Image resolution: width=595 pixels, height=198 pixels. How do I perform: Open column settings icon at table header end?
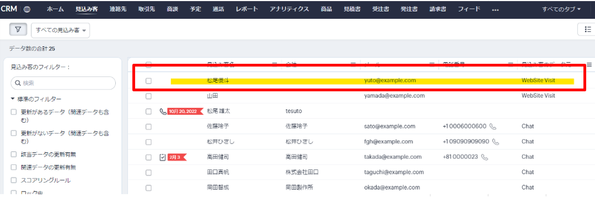coord(589,65)
